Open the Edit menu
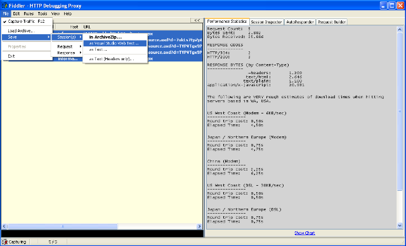Screen dimensions: 406x246 (16, 14)
